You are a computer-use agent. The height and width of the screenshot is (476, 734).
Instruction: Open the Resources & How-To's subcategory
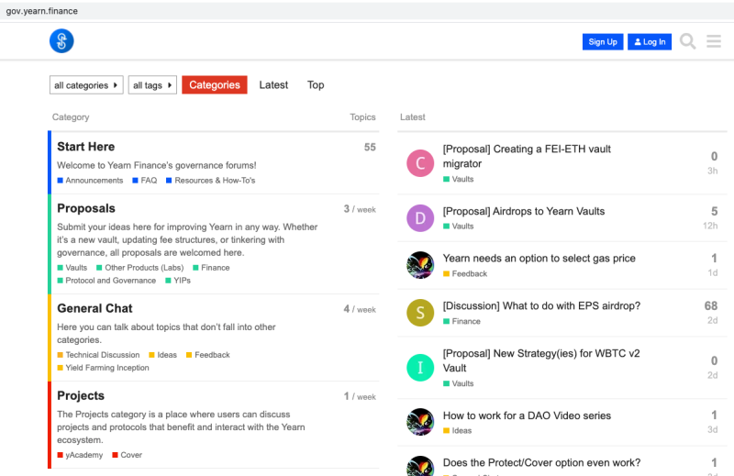pyautogui.click(x=211, y=181)
